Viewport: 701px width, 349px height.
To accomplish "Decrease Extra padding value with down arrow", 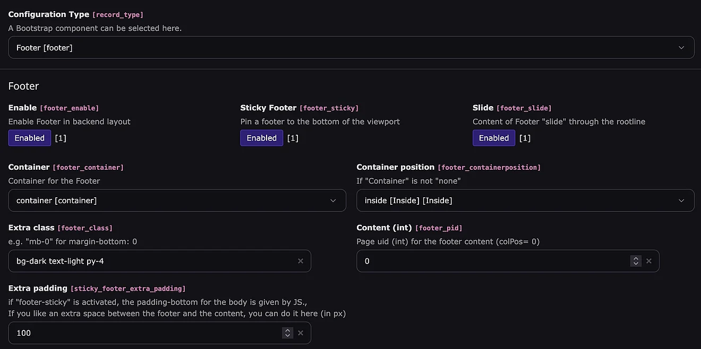I will tap(288, 336).
